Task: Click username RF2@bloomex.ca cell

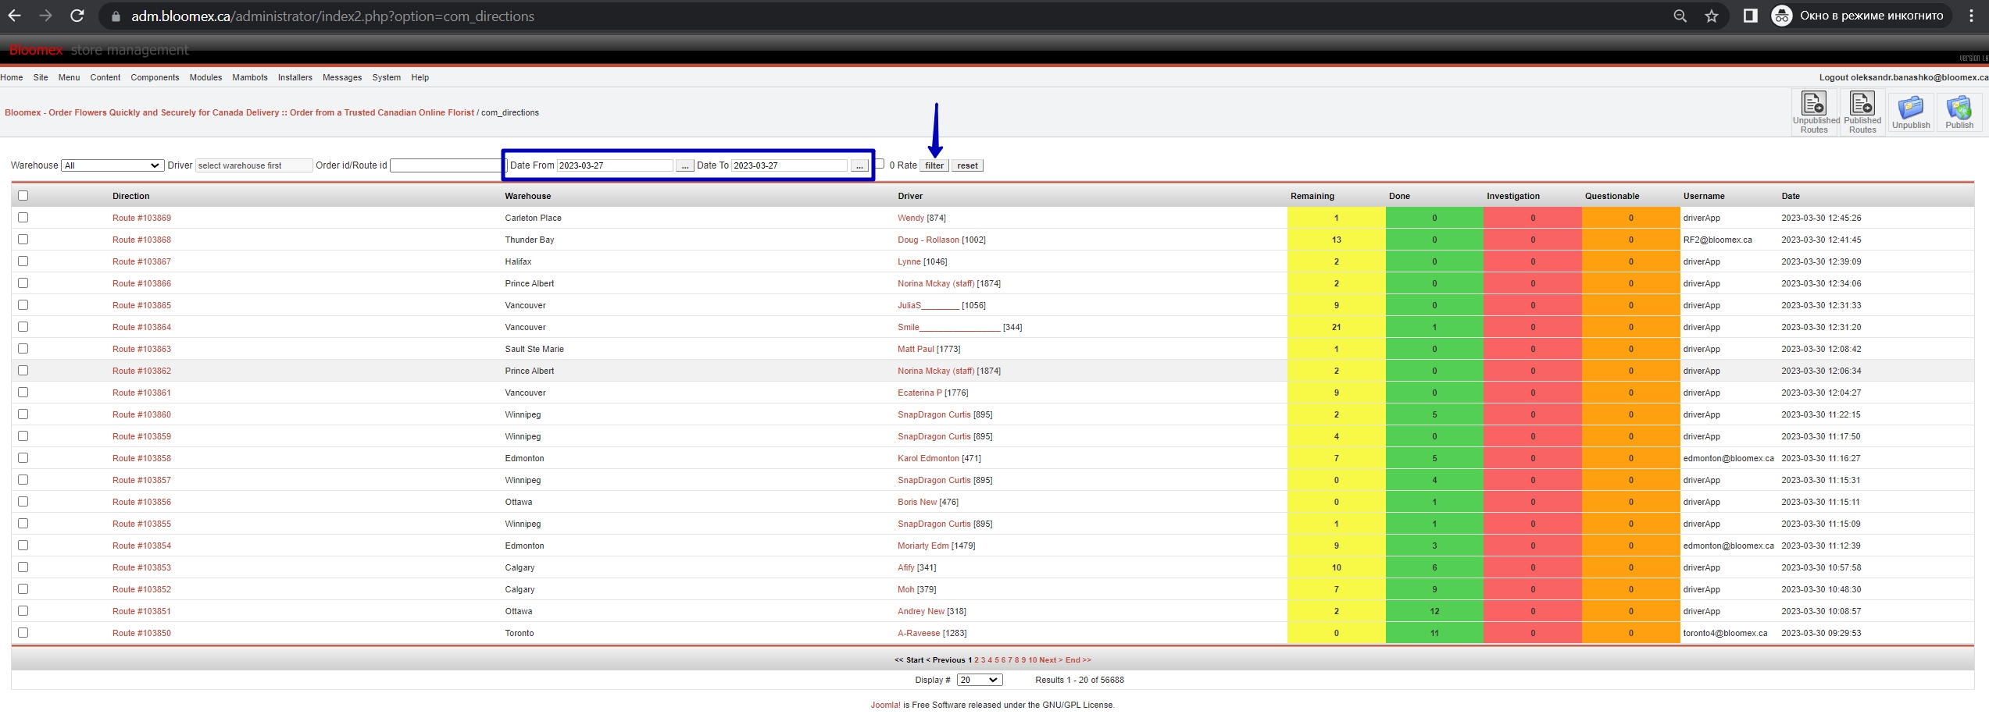Action: [x=1717, y=240]
